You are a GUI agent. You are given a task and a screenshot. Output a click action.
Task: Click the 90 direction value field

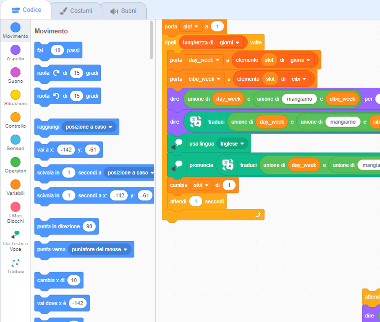pos(90,226)
